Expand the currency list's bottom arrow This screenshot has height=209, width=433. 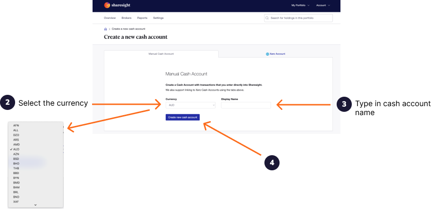(35, 205)
